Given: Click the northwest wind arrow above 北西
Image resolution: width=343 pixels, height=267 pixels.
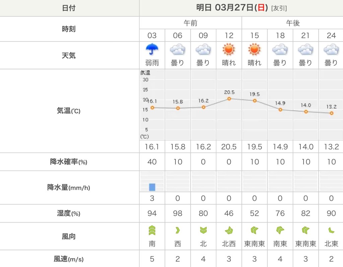Looking at the screenshot, I should click(229, 231).
